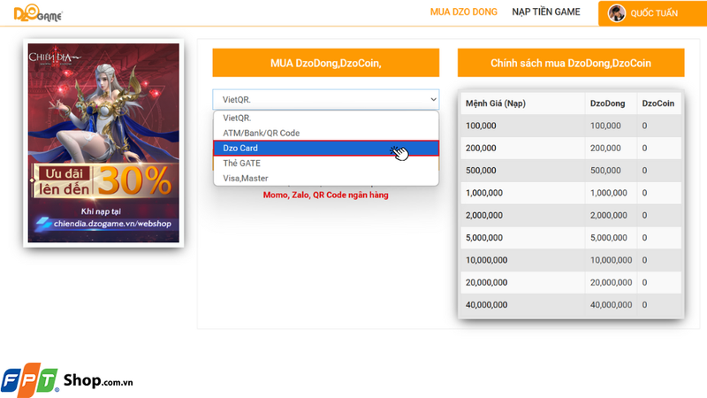This screenshot has width=707, height=398.
Task: Open the Quốc Tuấn user avatar
Action: [x=616, y=13]
